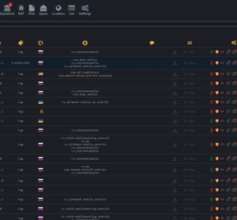Click the battery icon in com.att.myWireless row
This screenshot has height=220, width=237.
[212, 74]
